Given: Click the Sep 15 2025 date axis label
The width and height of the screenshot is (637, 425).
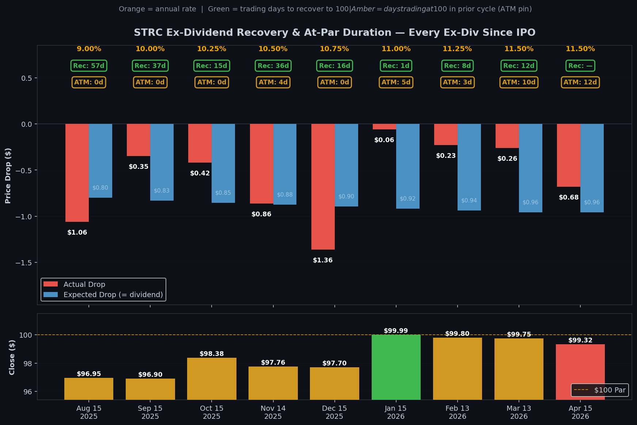Looking at the screenshot, I should coord(150,412).
